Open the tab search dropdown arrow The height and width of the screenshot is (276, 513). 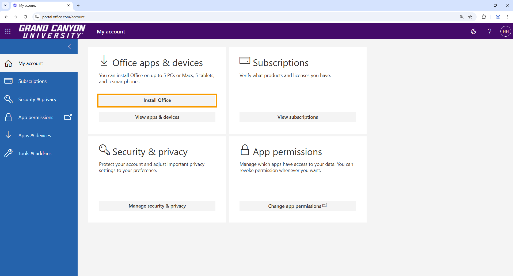[x=5, y=5]
